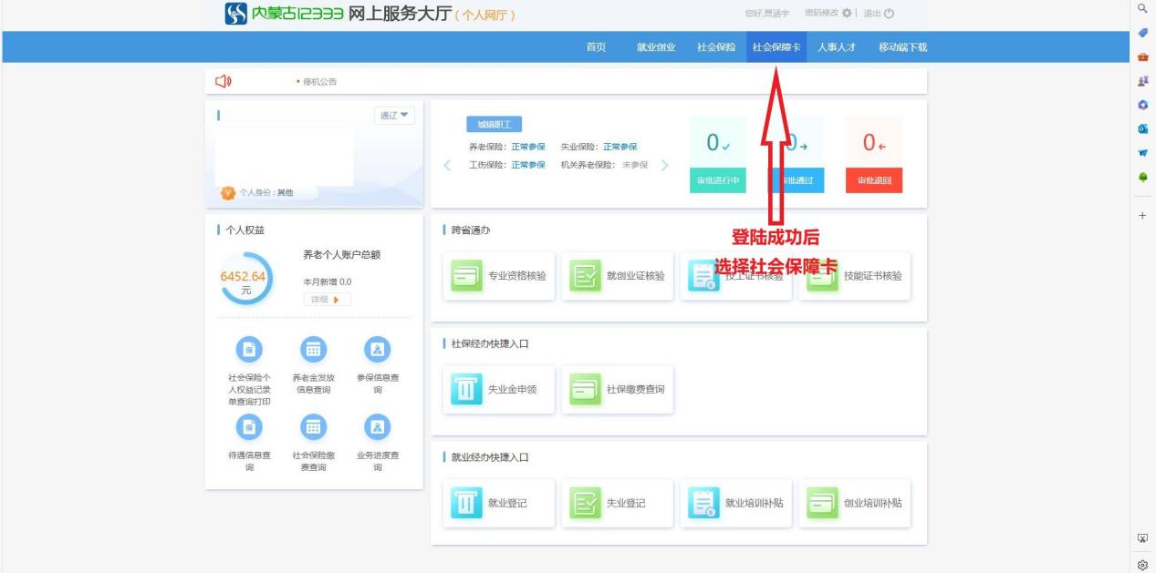Expand the 通辽 region dropdown
This screenshot has height=573, width=1156.
pyautogui.click(x=395, y=115)
